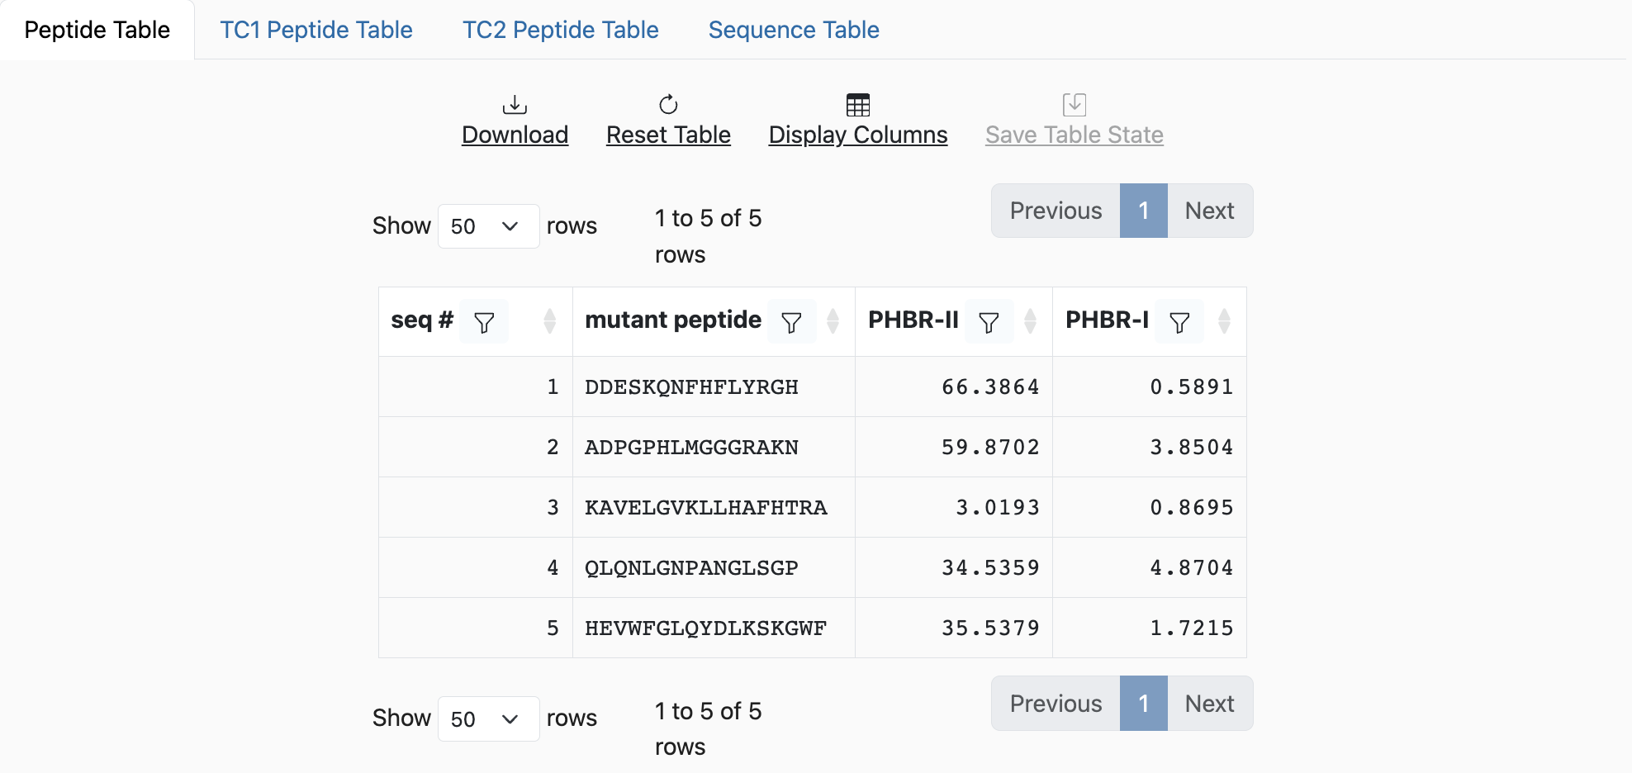This screenshot has height=773, width=1632.
Task: Open the seq # column filter
Action: pyautogui.click(x=485, y=322)
